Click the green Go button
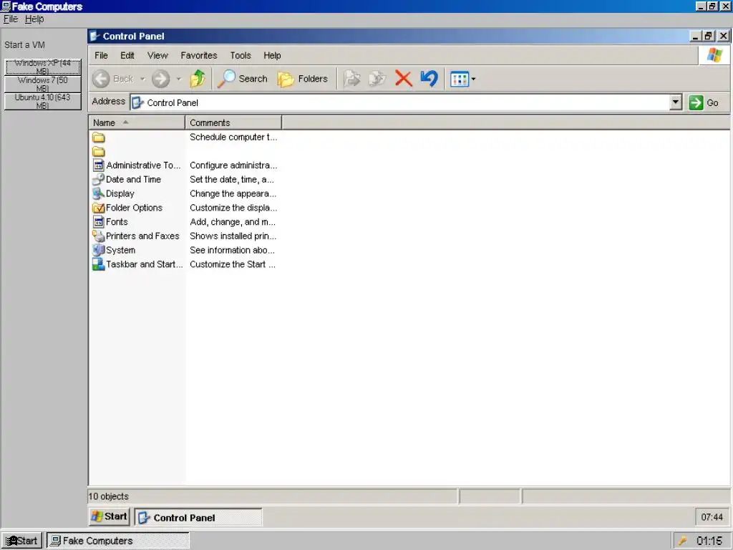 coord(703,102)
